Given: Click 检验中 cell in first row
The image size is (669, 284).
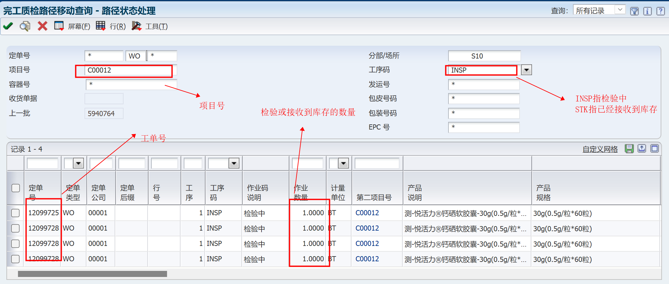Looking at the screenshot, I should click(254, 213).
